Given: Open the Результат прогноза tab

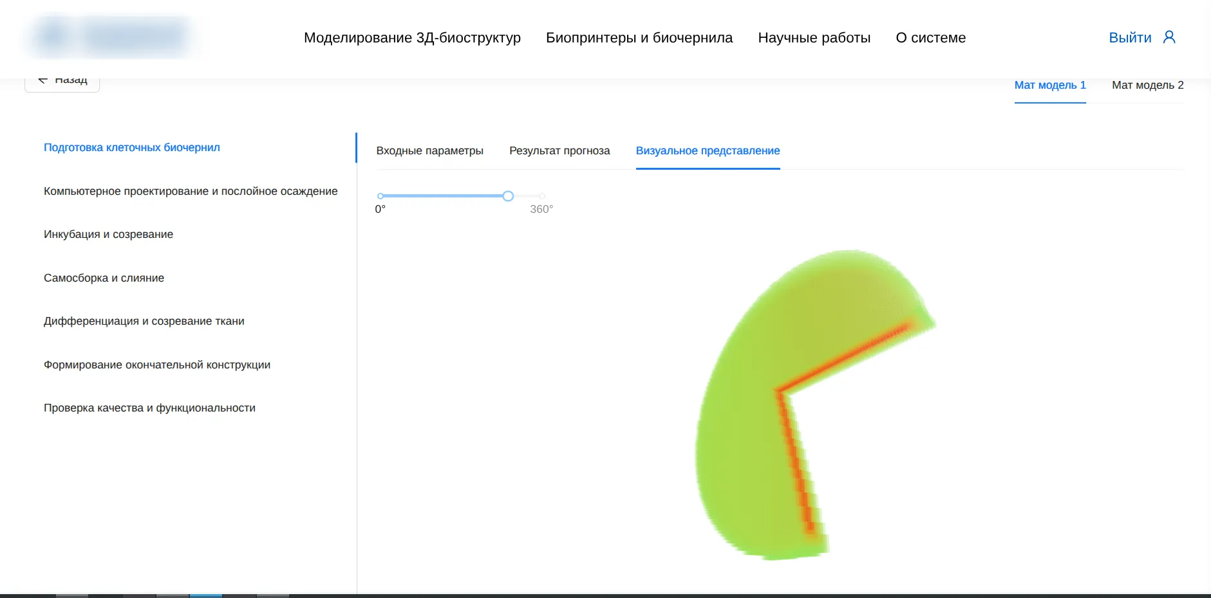Looking at the screenshot, I should coord(559,150).
